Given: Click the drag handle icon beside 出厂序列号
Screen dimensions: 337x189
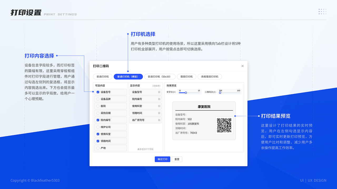Looking at the screenshot, I should click(x=159, y=120).
